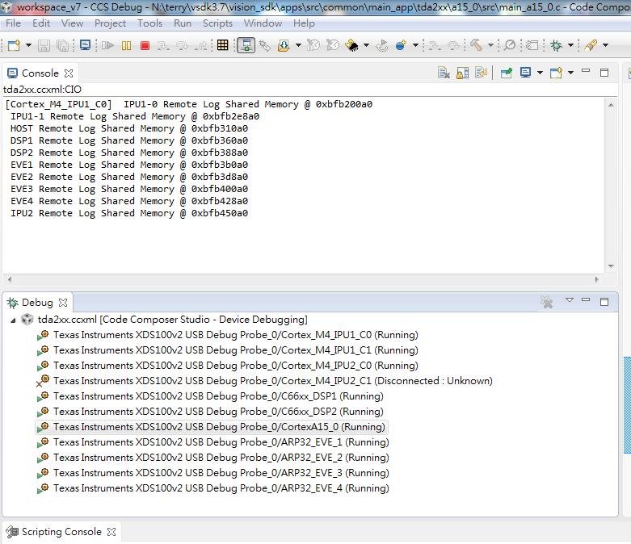Viewport: 631px width, 544px height.
Task: Click the Save toolbar icon
Action: tap(44, 45)
